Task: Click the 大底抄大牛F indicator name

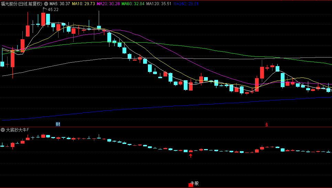Action: pos(17,130)
